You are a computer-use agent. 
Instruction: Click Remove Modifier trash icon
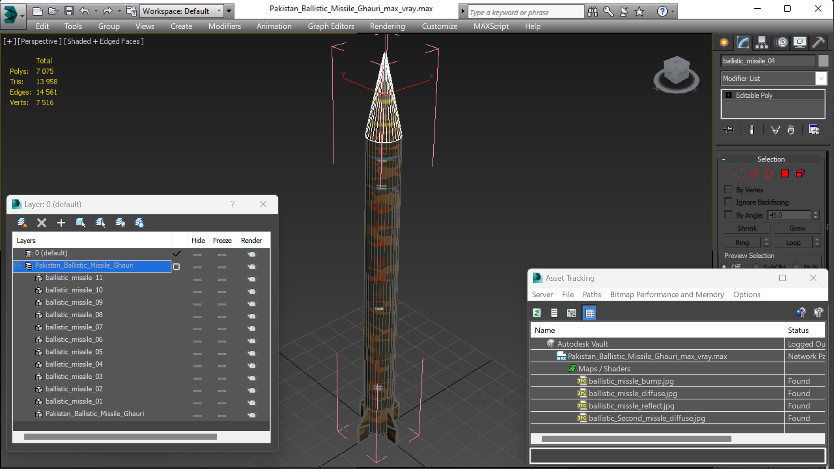click(x=791, y=130)
